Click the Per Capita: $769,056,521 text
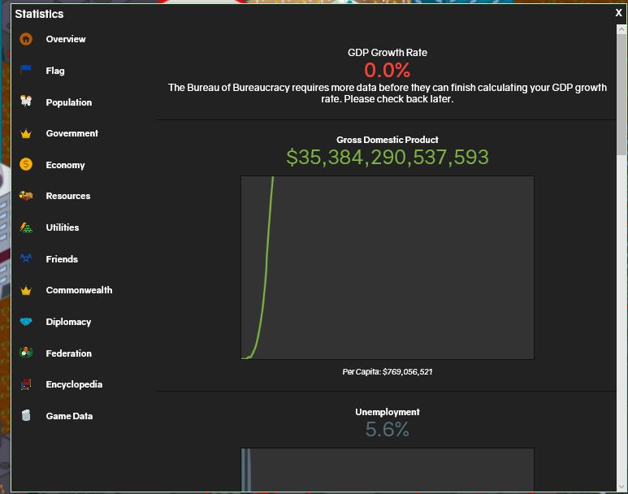 click(x=388, y=372)
